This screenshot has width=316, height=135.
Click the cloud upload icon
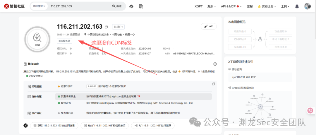click(x=131, y=6)
